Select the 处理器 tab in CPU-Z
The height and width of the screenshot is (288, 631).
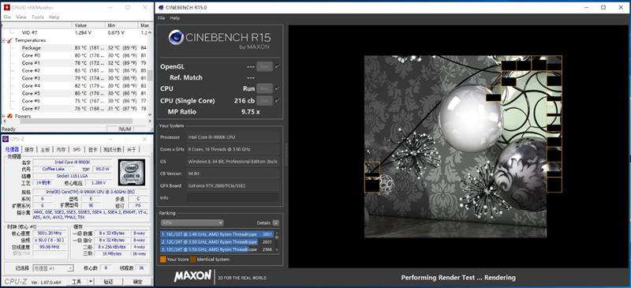click(x=13, y=149)
